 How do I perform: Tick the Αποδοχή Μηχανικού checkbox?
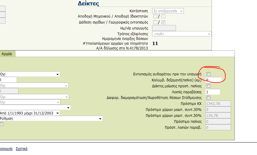click(x=155, y=16)
